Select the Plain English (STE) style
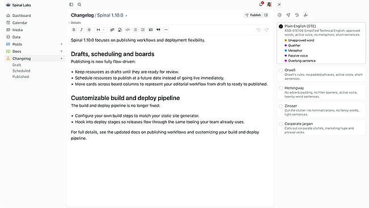The height and width of the screenshot is (208, 369). click(321, 43)
